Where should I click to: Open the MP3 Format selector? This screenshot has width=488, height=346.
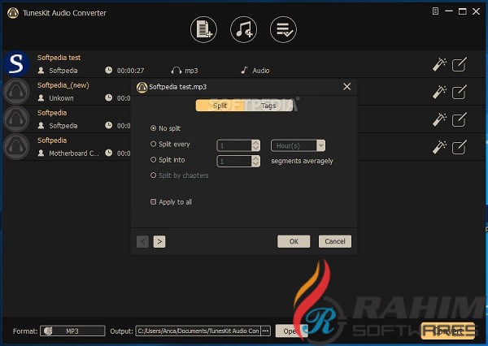click(72, 331)
